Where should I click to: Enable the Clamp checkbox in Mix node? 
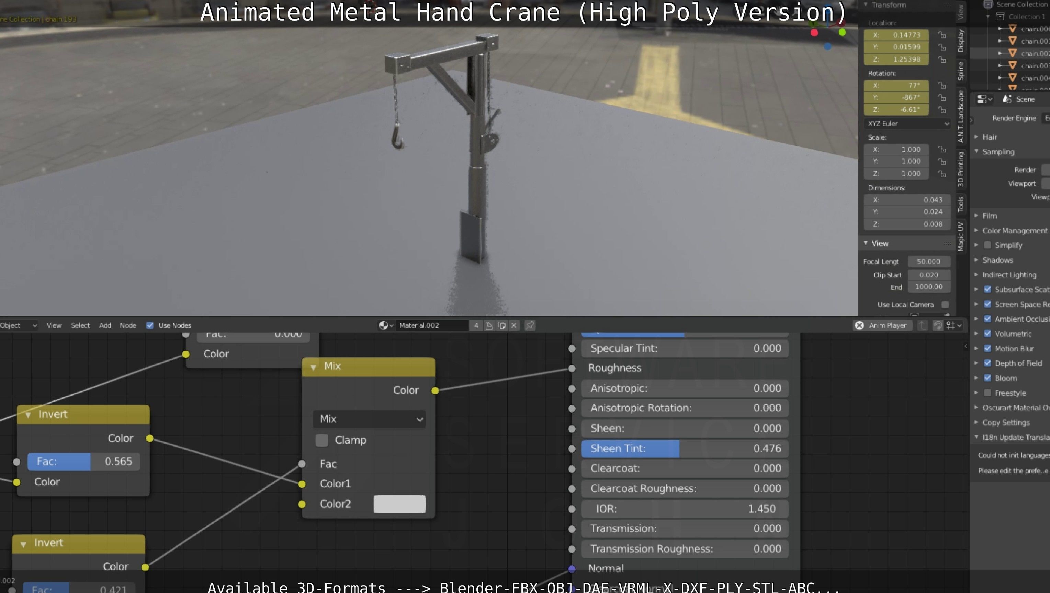(x=321, y=440)
